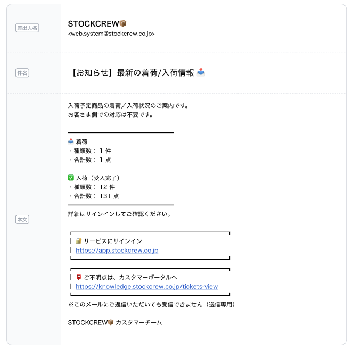Click the 詳細はサインインしてご確認ください text
The height and width of the screenshot is (350, 353).
point(119,214)
